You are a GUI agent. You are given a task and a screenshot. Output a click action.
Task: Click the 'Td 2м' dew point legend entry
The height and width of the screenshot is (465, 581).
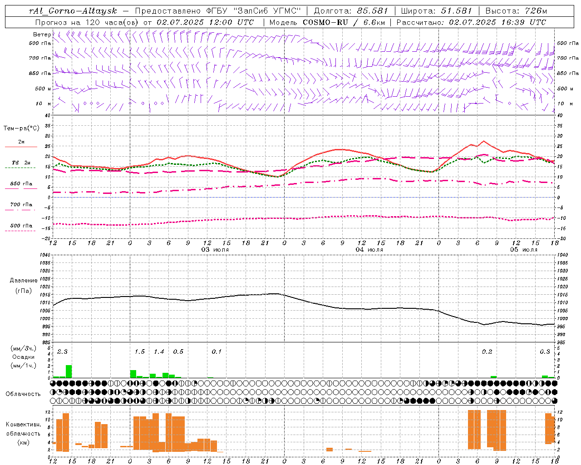[21, 163]
